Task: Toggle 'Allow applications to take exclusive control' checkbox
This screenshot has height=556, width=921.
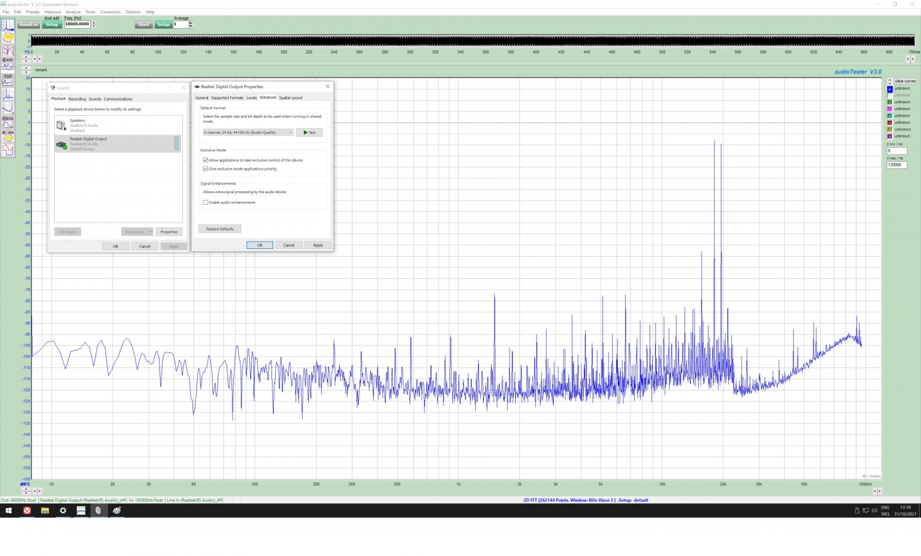Action: tap(206, 160)
